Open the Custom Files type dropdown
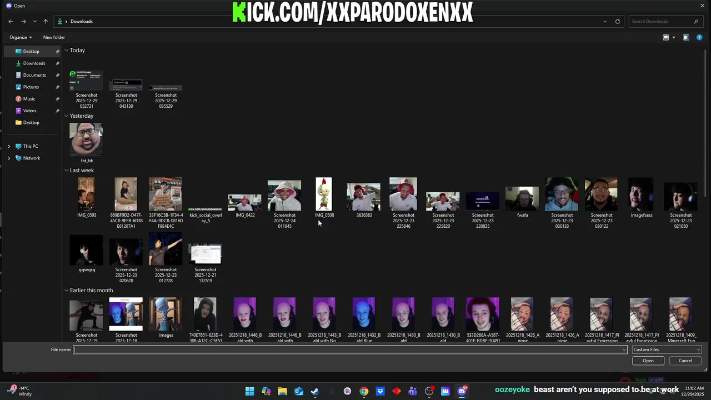This screenshot has height=400, width=711. tap(667, 349)
